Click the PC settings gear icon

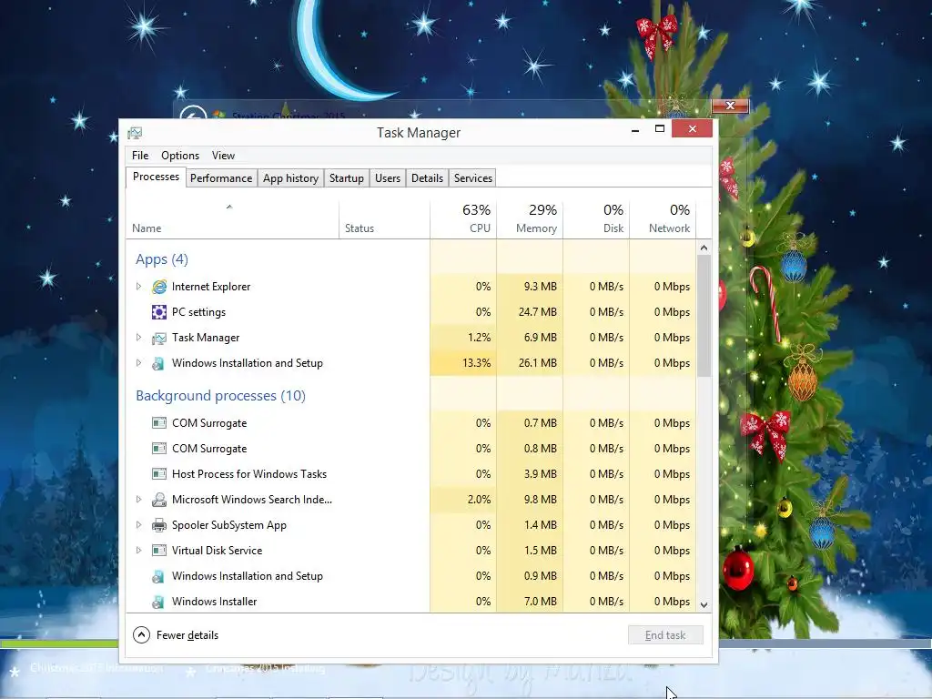coord(158,312)
